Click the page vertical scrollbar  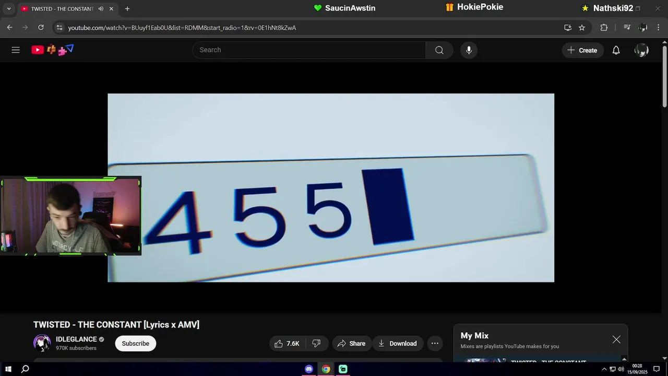(x=664, y=76)
